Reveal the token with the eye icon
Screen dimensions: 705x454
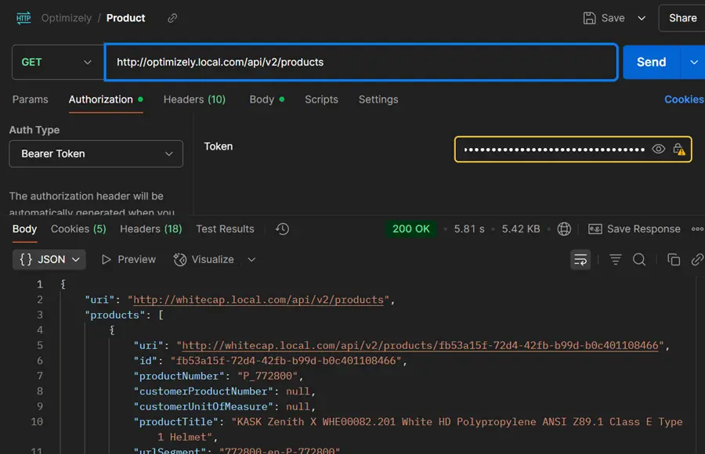click(x=658, y=150)
